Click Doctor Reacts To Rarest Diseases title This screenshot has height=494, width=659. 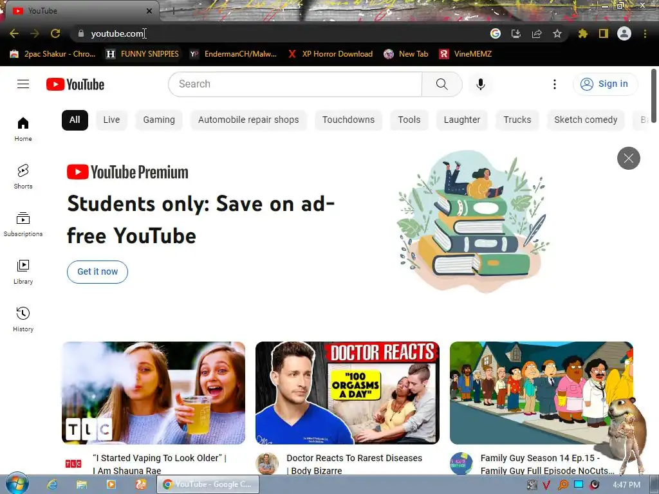tap(354, 464)
